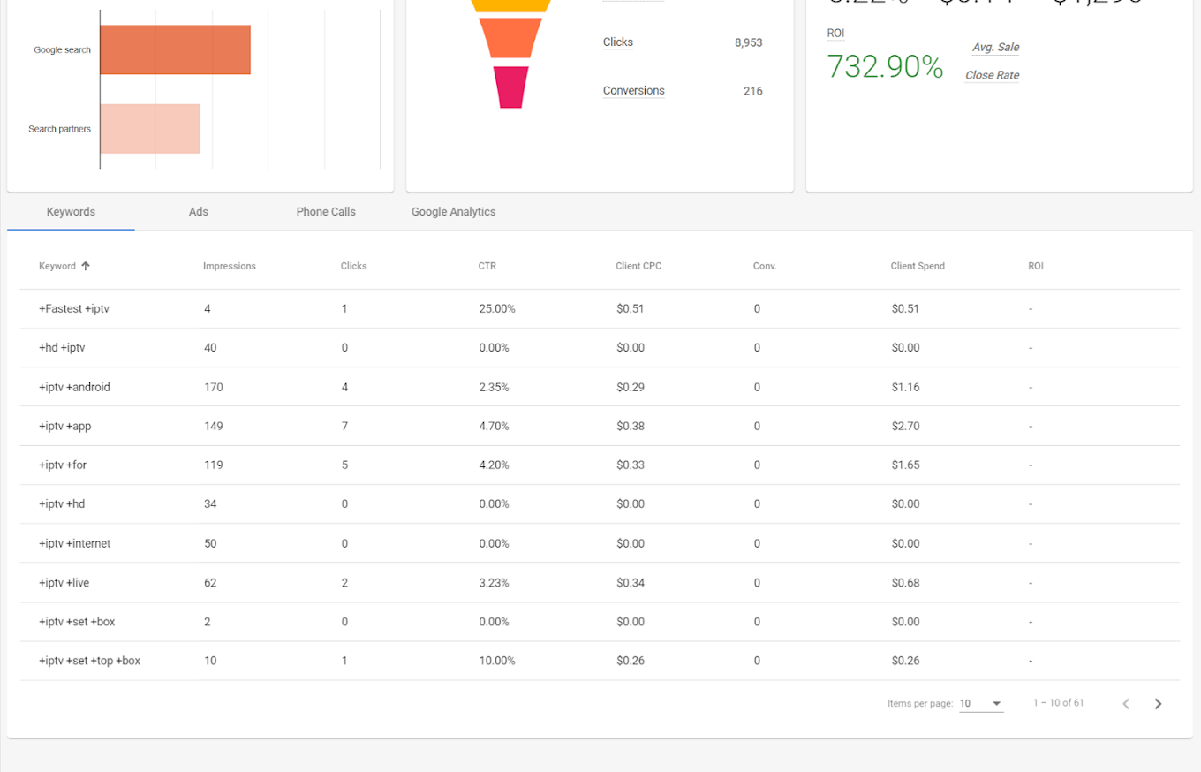This screenshot has width=1201, height=772.
Task: Select the Google Analytics tab
Action: [x=453, y=212]
